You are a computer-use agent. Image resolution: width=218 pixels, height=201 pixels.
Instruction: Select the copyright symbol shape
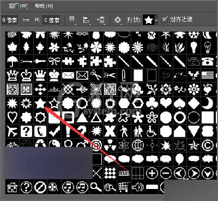pos(208,145)
